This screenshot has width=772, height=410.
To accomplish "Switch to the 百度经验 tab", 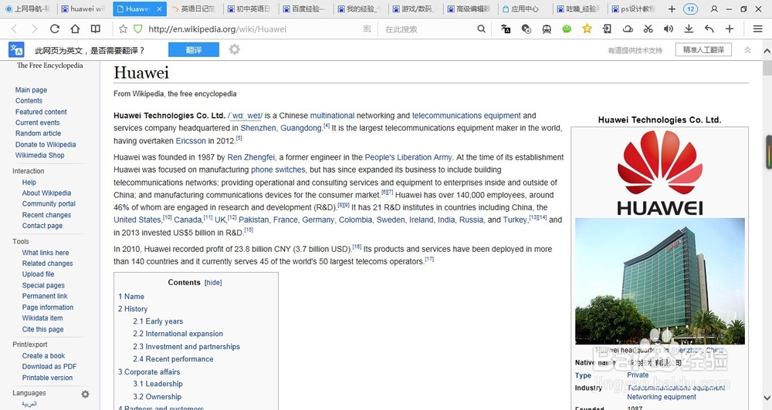I will tap(305, 8).
